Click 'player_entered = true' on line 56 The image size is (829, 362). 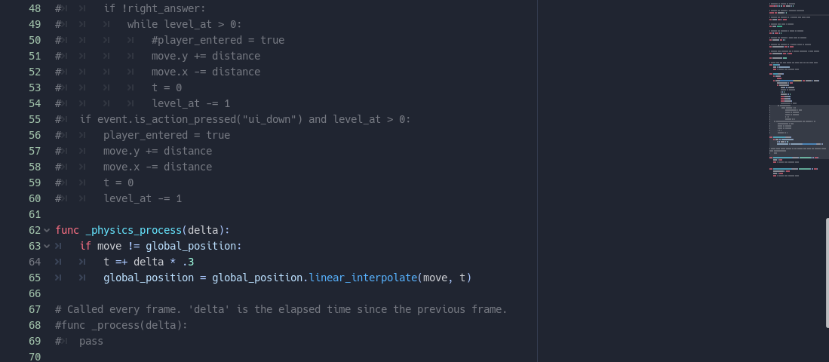click(167, 135)
